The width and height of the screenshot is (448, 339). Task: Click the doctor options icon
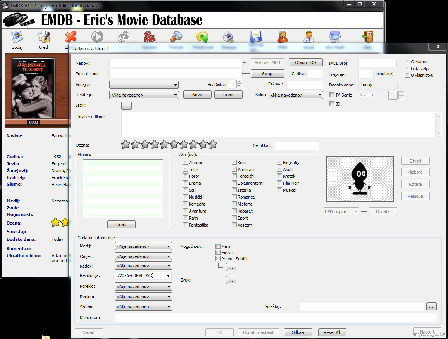(x=309, y=37)
